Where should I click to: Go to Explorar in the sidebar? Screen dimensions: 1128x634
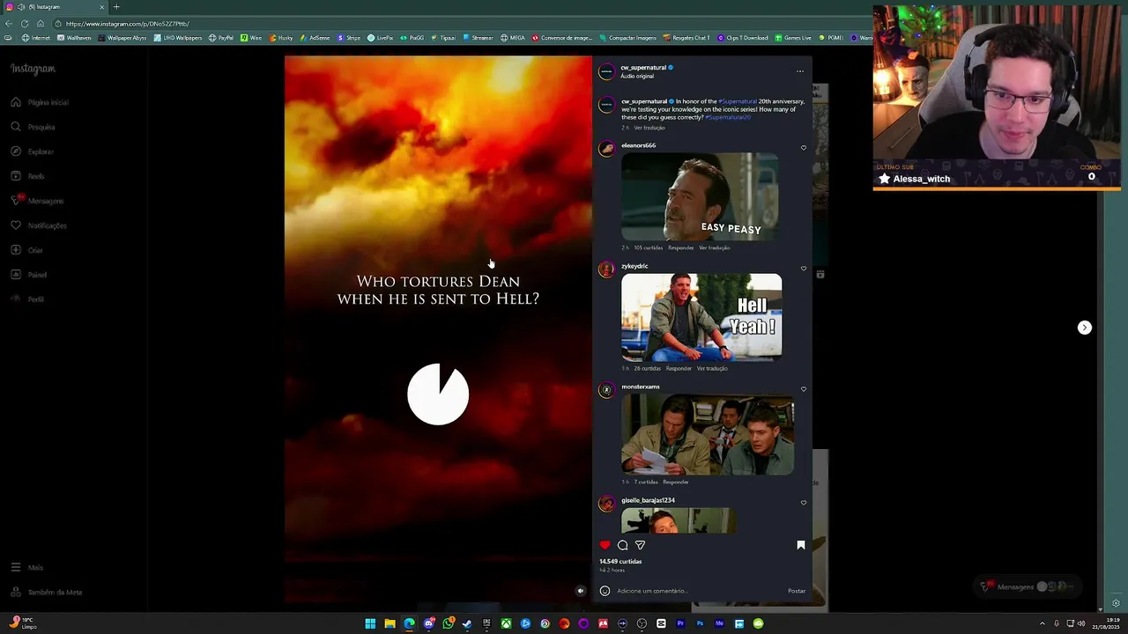[x=33, y=151]
